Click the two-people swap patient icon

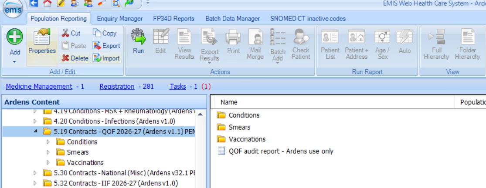[88, 3]
